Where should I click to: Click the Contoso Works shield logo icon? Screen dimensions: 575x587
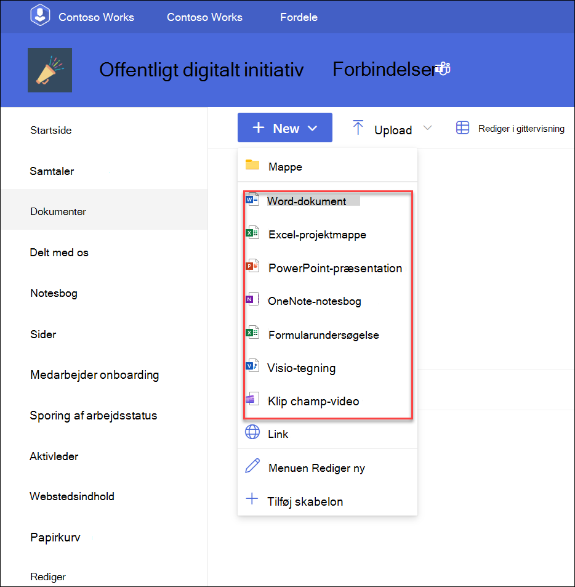(x=40, y=15)
